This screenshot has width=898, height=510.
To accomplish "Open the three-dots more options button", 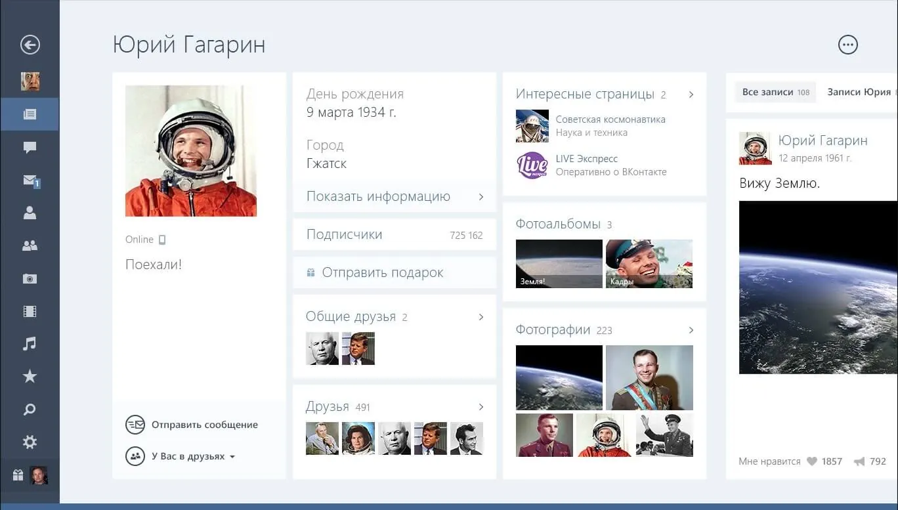I will pos(847,45).
